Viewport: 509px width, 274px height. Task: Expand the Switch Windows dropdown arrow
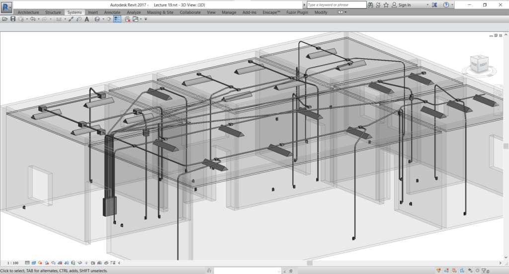(x=141, y=19)
